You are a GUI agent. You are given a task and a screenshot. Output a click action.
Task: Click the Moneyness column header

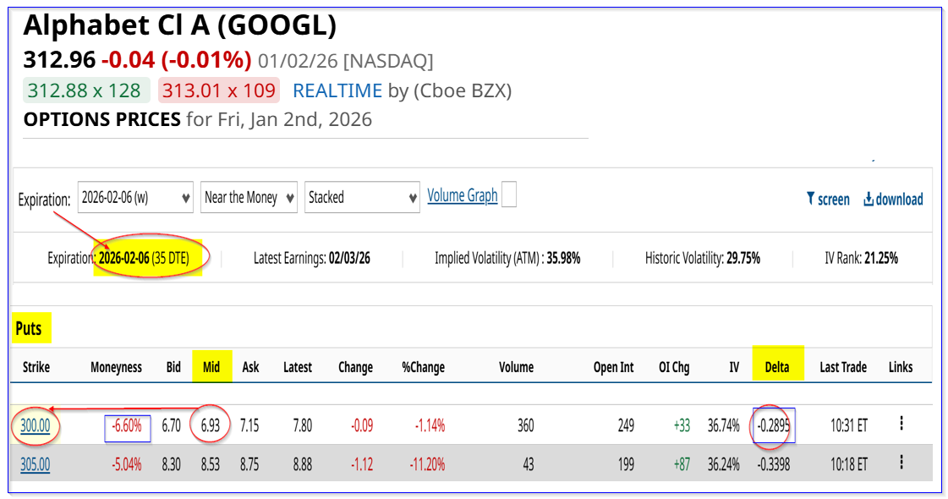coord(116,367)
